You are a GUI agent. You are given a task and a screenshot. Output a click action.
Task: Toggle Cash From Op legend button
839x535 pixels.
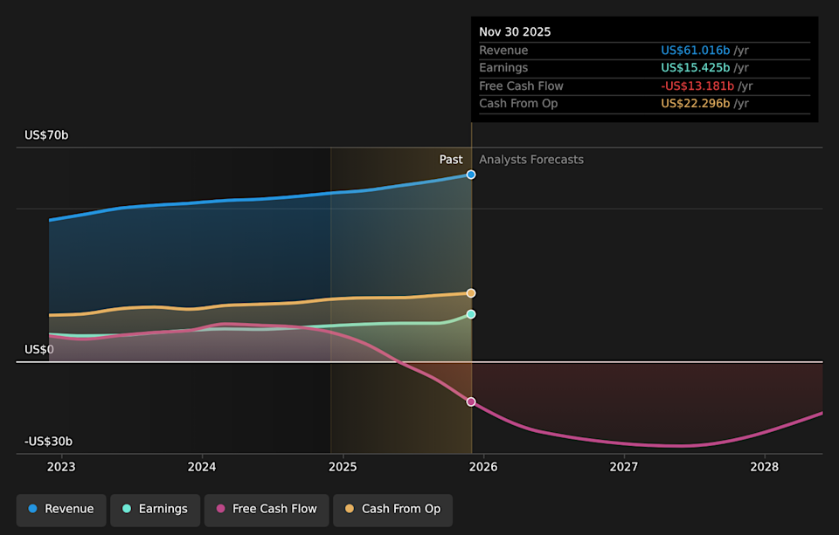point(392,510)
